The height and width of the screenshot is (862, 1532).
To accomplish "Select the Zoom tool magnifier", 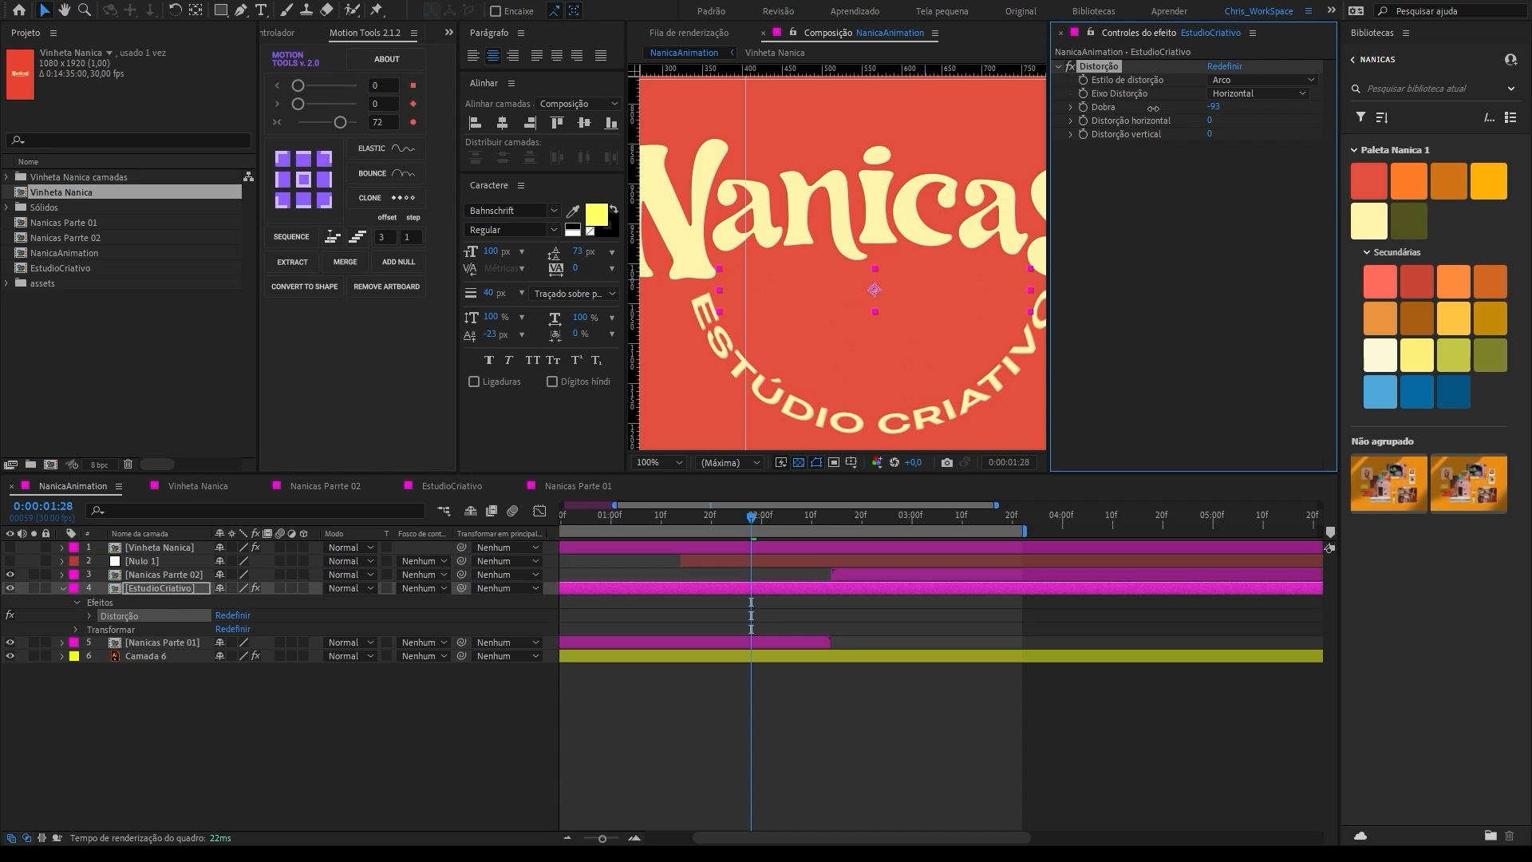I will coord(84,10).
